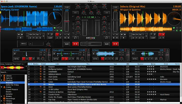Select the Avicii Next Levels track row
Image resolution: width=182 pixels, height=104 pixels.
pos(104,87)
